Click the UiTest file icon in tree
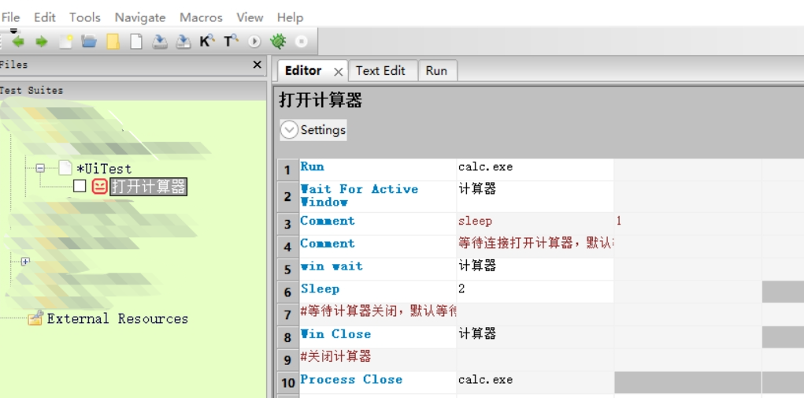Screen dimensions: 804x398 point(65,168)
